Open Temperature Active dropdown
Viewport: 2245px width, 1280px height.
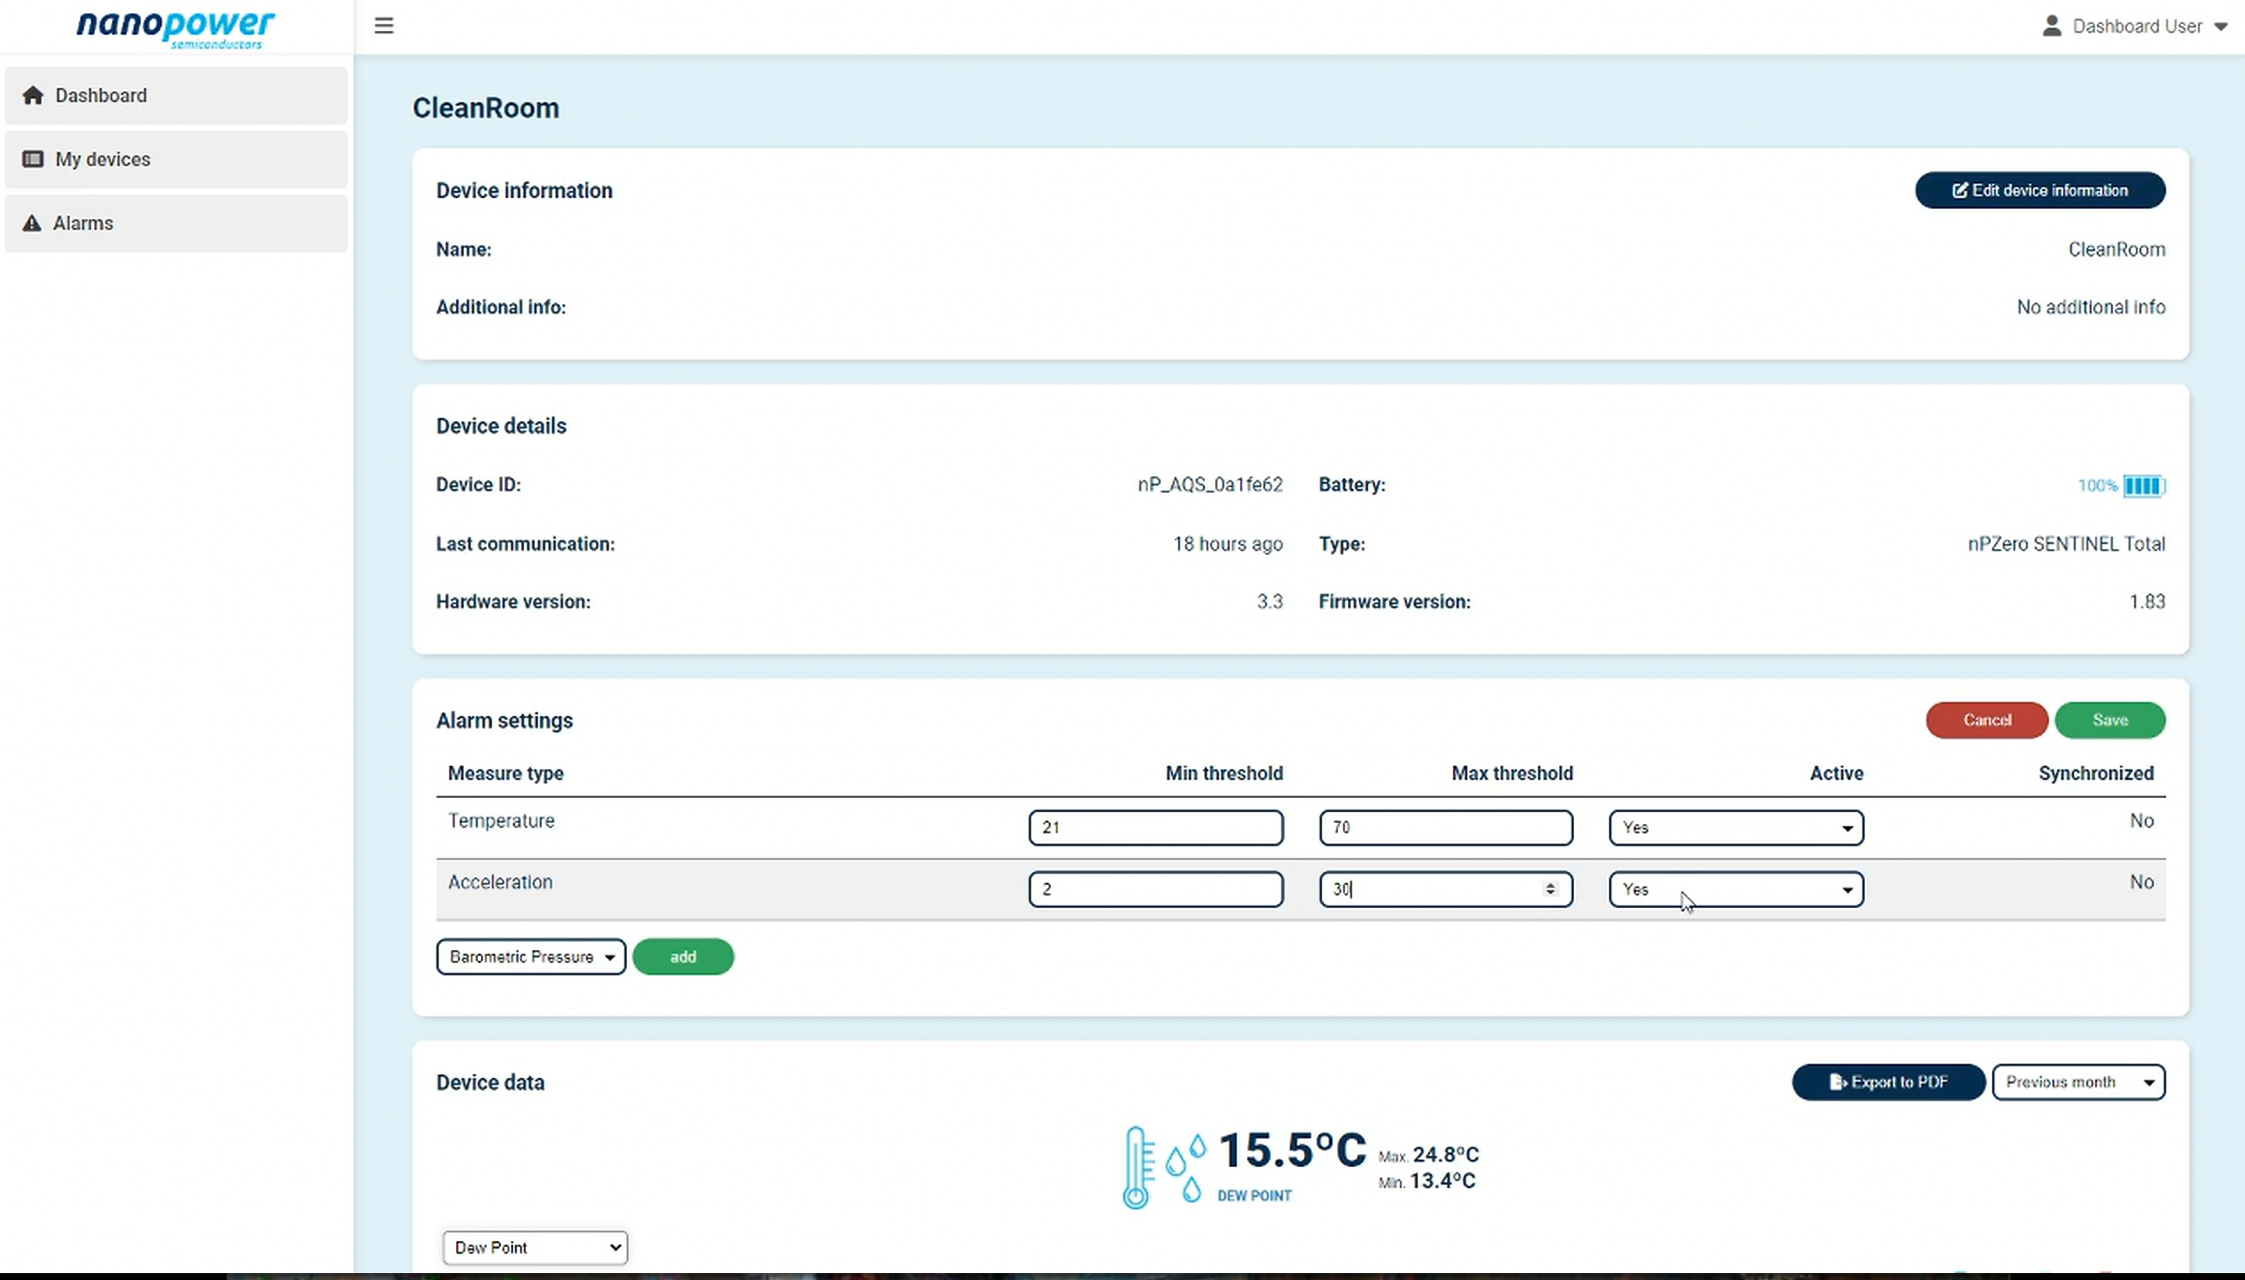pos(1736,828)
